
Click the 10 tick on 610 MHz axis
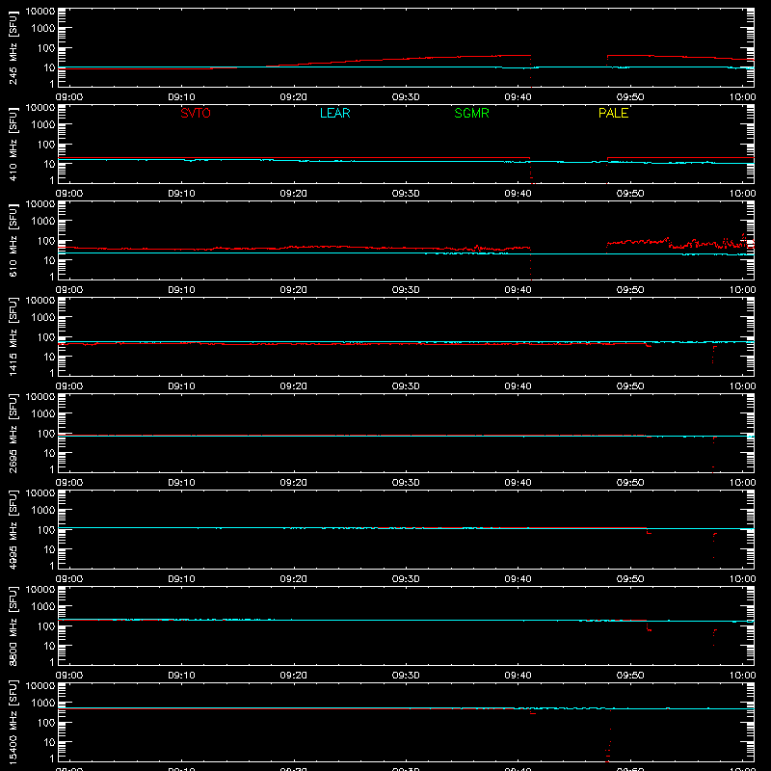(x=49, y=260)
